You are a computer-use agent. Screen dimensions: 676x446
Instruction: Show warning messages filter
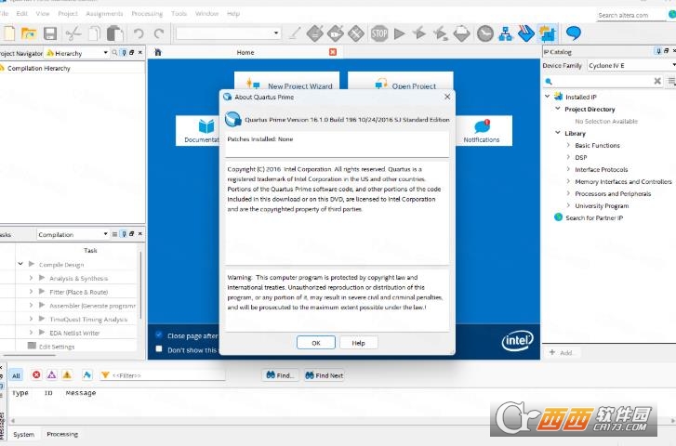click(x=67, y=374)
